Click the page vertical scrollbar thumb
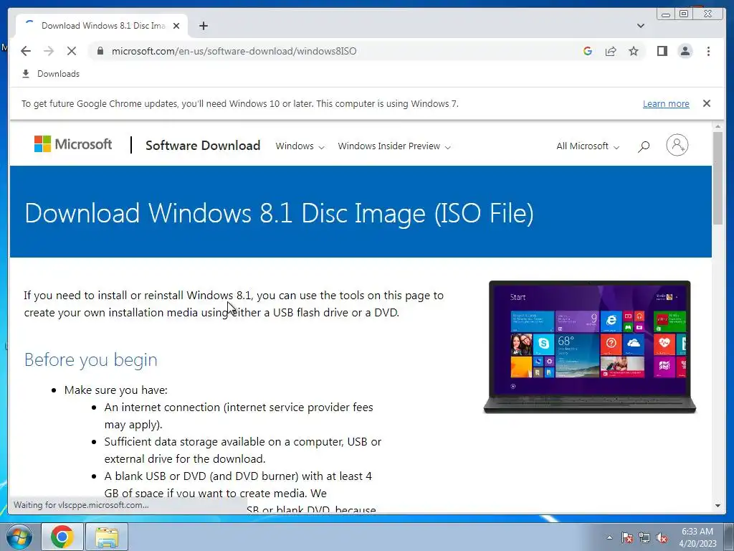The height and width of the screenshot is (551, 734). (x=718, y=178)
